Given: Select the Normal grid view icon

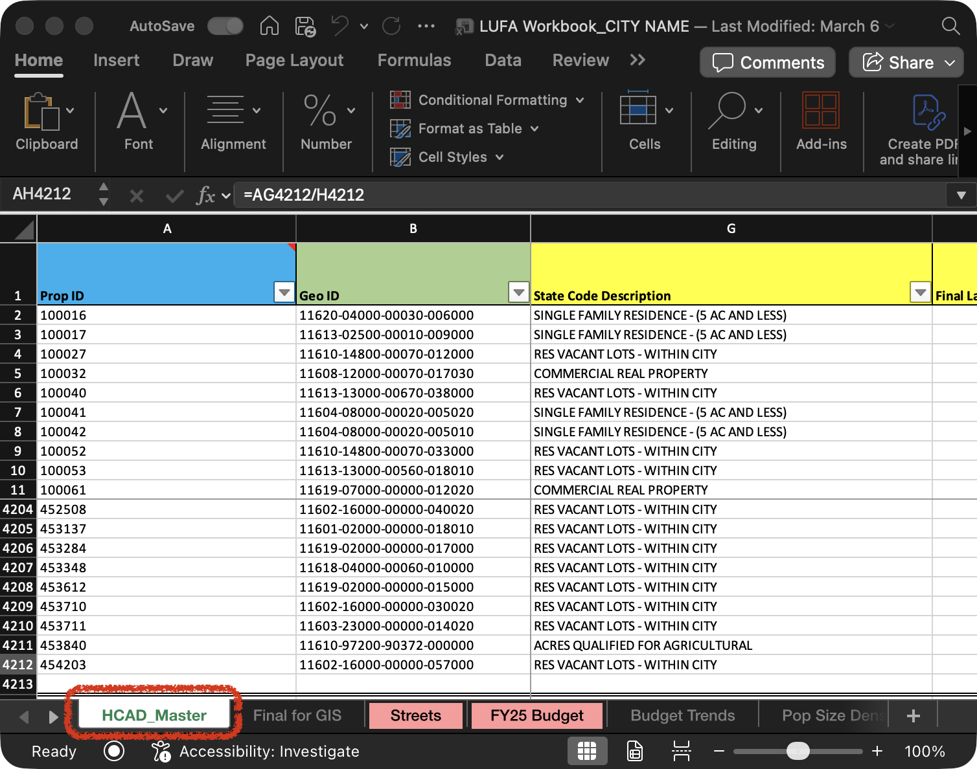Looking at the screenshot, I should 587,751.
